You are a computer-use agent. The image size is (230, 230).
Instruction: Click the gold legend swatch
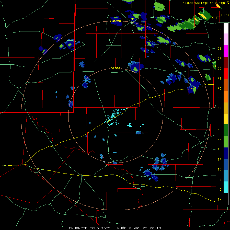click(x=226, y=108)
